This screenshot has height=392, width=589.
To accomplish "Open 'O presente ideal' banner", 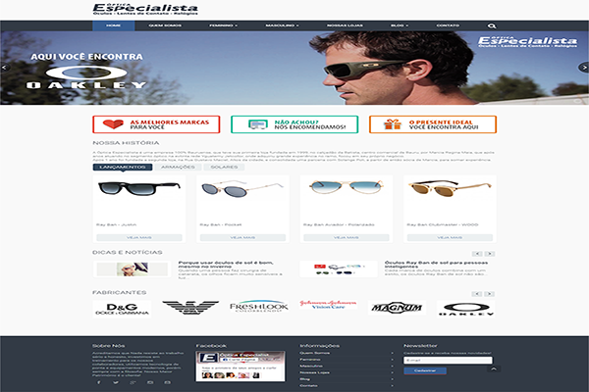I will (x=433, y=124).
